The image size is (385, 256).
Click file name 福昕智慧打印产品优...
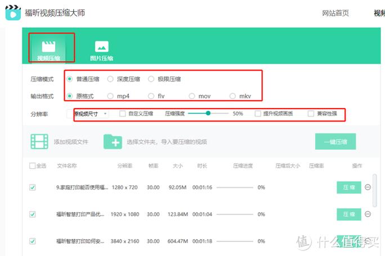coord(80,214)
